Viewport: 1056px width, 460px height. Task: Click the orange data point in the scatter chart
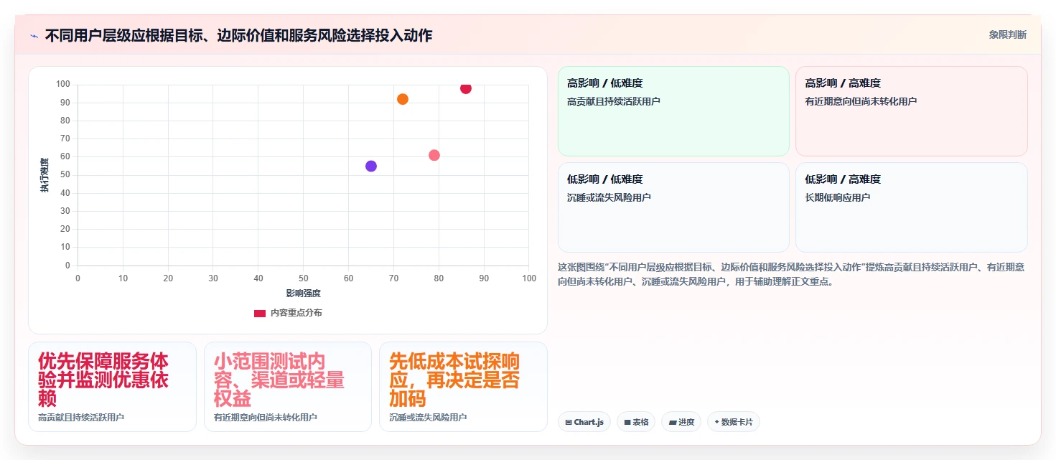pos(403,99)
